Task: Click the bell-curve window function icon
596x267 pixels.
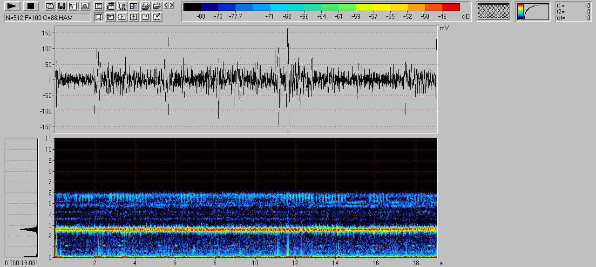Action: click(x=84, y=6)
